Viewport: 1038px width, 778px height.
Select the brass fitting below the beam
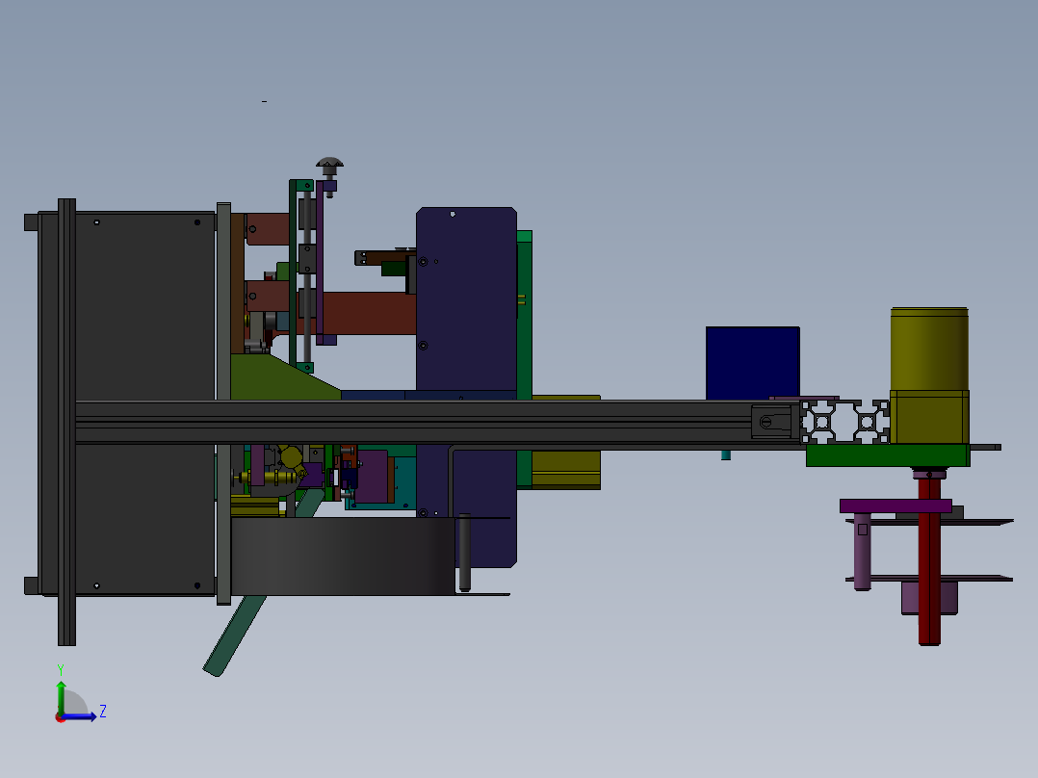pyautogui.click(x=268, y=476)
